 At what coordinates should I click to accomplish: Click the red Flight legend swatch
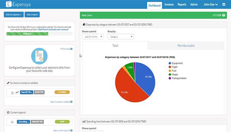pos(170,67)
